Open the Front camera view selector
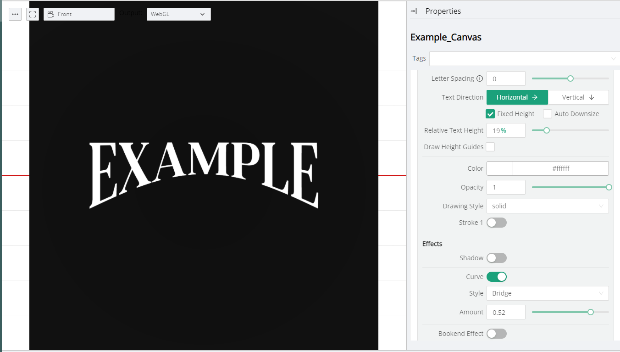The width and height of the screenshot is (620, 352). [79, 14]
